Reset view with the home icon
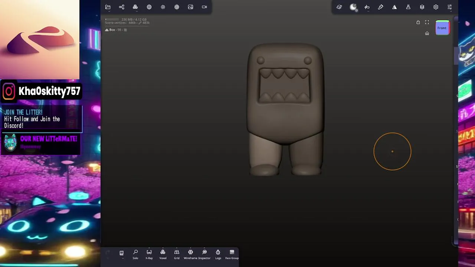The image size is (475, 267). [x=427, y=33]
